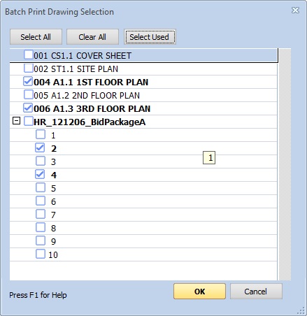Collapse the HR_121206_BidPackageA tree node

point(16,121)
